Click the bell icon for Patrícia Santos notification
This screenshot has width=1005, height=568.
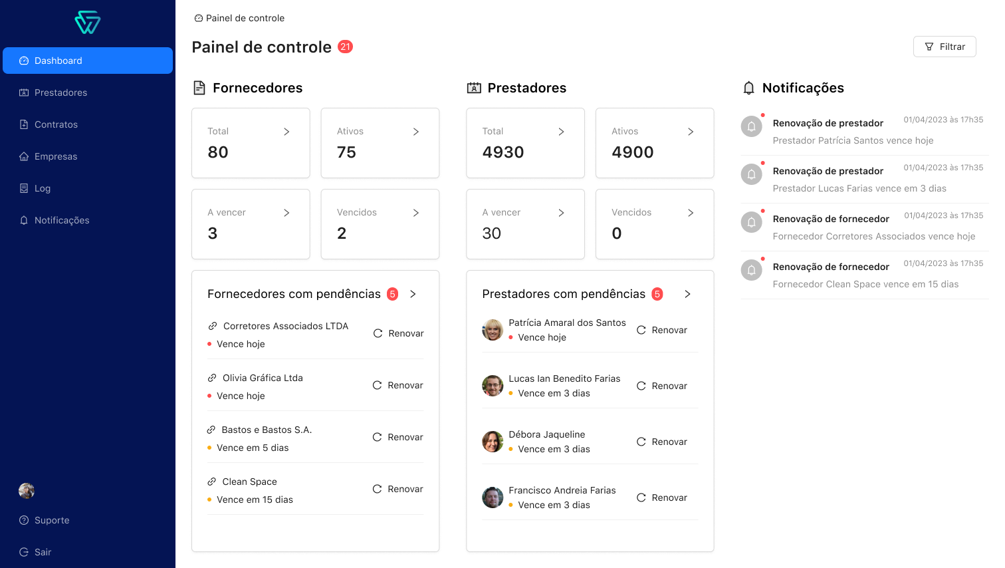(x=751, y=126)
